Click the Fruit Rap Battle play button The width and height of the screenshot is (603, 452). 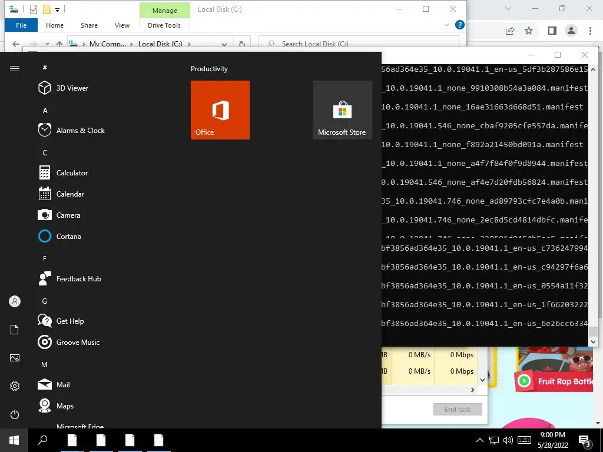click(x=524, y=381)
